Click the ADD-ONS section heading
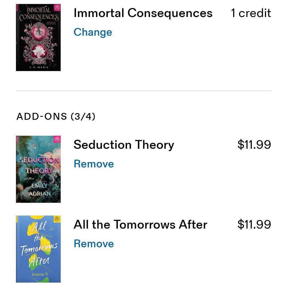The height and width of the screenshot is (285, 285). click(x=42, y=117)
